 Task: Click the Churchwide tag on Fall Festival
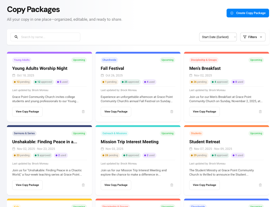click(109, 60)
